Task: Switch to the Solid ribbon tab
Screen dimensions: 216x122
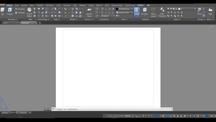Action: tap(17, 5)
